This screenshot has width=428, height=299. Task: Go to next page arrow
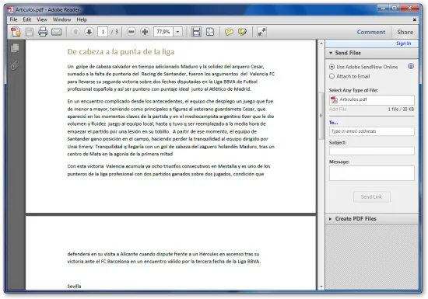click(x=89, y=32)
